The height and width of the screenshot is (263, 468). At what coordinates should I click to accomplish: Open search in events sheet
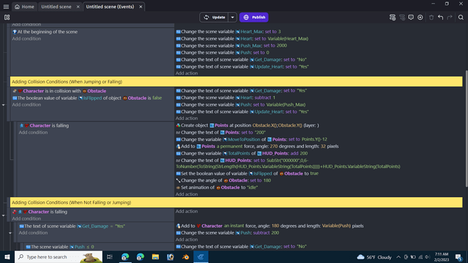pyautogui.click(x=461, y=18)
